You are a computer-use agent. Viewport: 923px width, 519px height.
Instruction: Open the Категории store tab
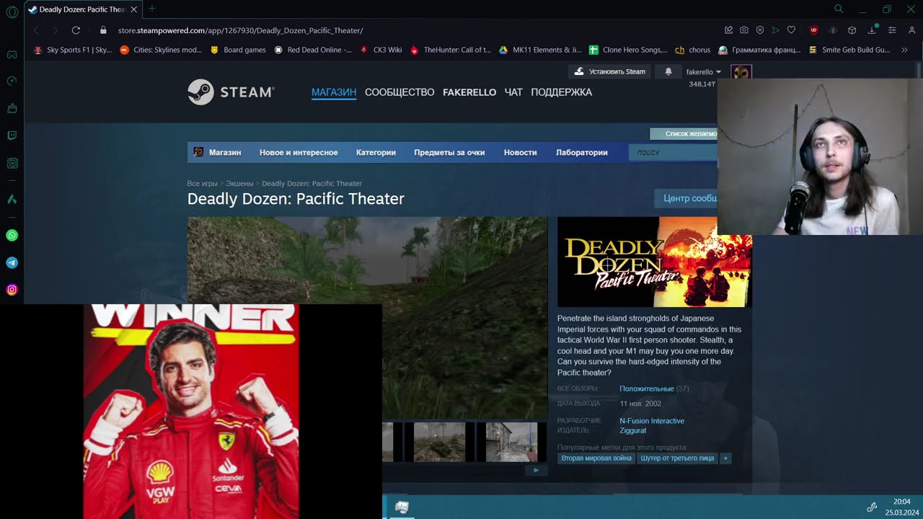(x=376, y=152)
